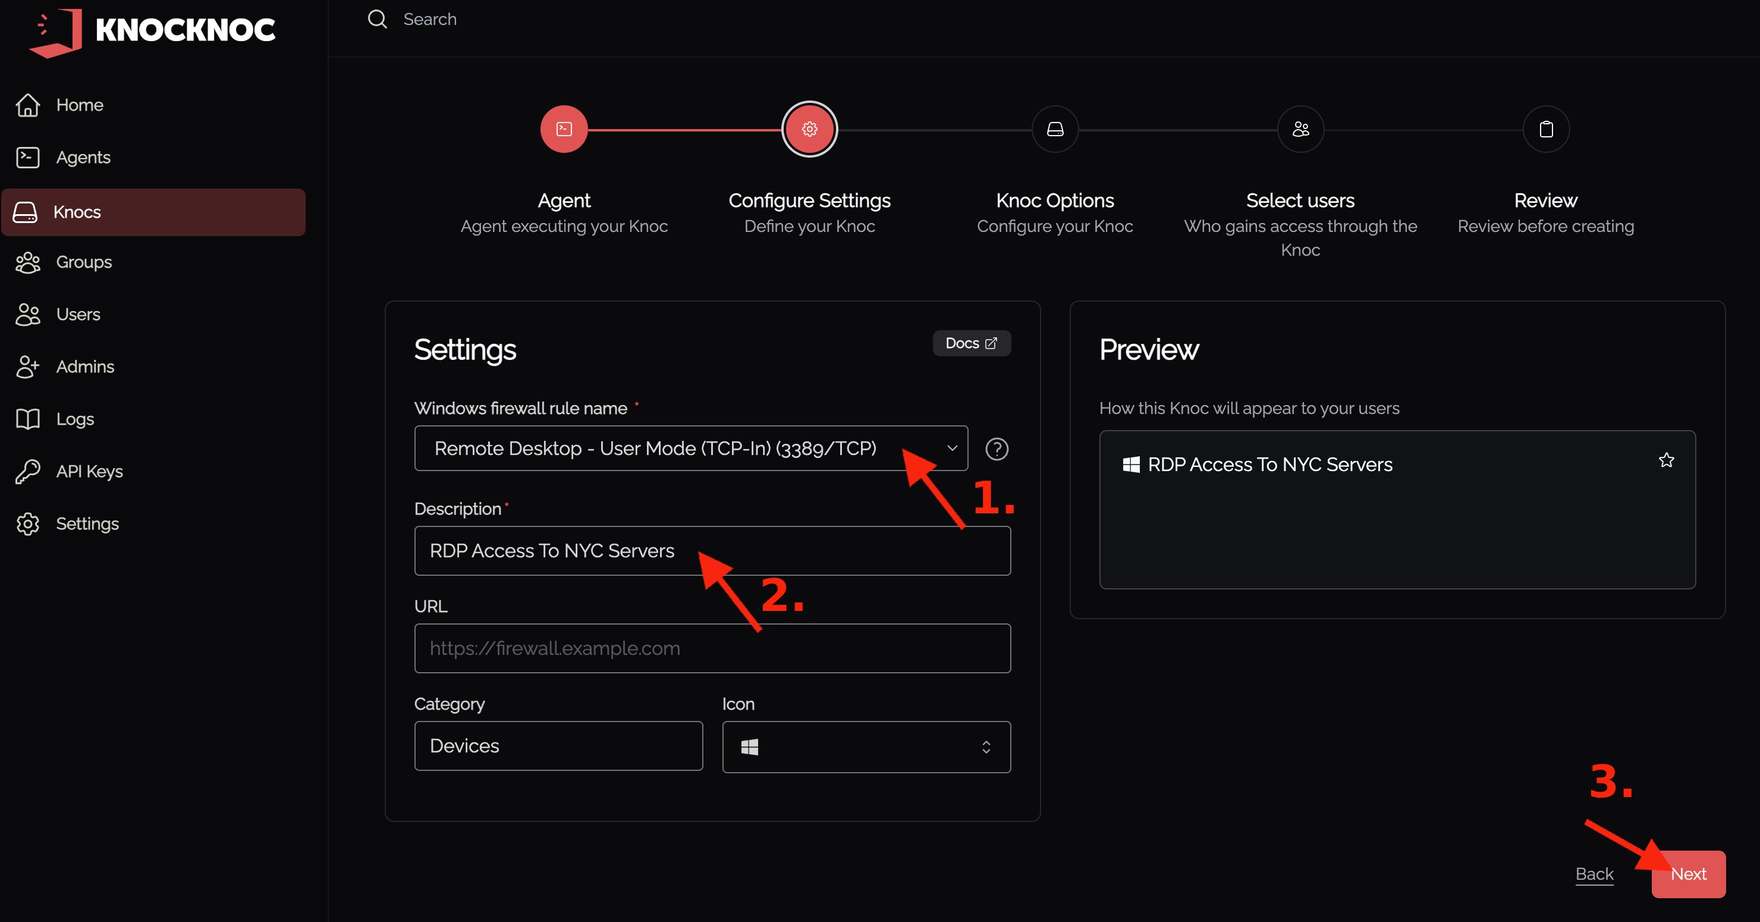Image resolution: width=1760 pixels, height=922 pixels.
Task: Go to API Keys page
Action: click(89, 471)
